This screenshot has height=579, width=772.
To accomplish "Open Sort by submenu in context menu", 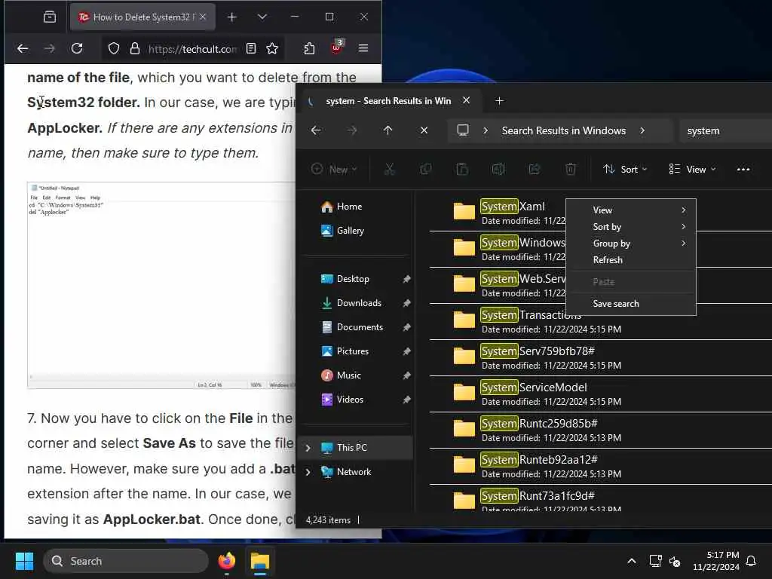I will [x=631, y=227].
